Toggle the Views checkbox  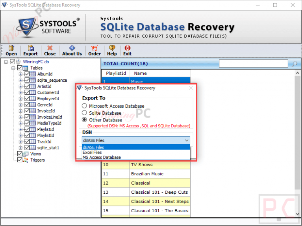click(20, 154)
